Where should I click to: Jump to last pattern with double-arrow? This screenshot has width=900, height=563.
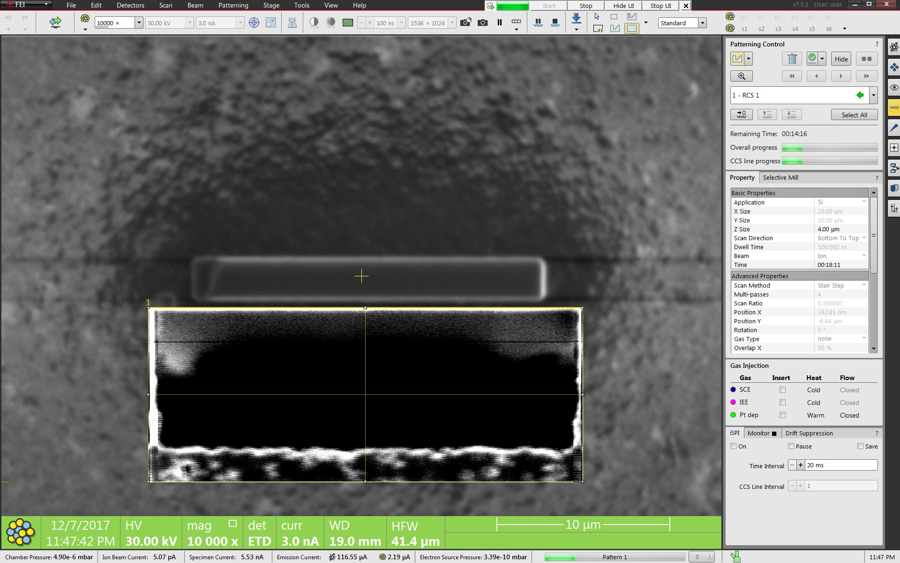tap(866, 76)
